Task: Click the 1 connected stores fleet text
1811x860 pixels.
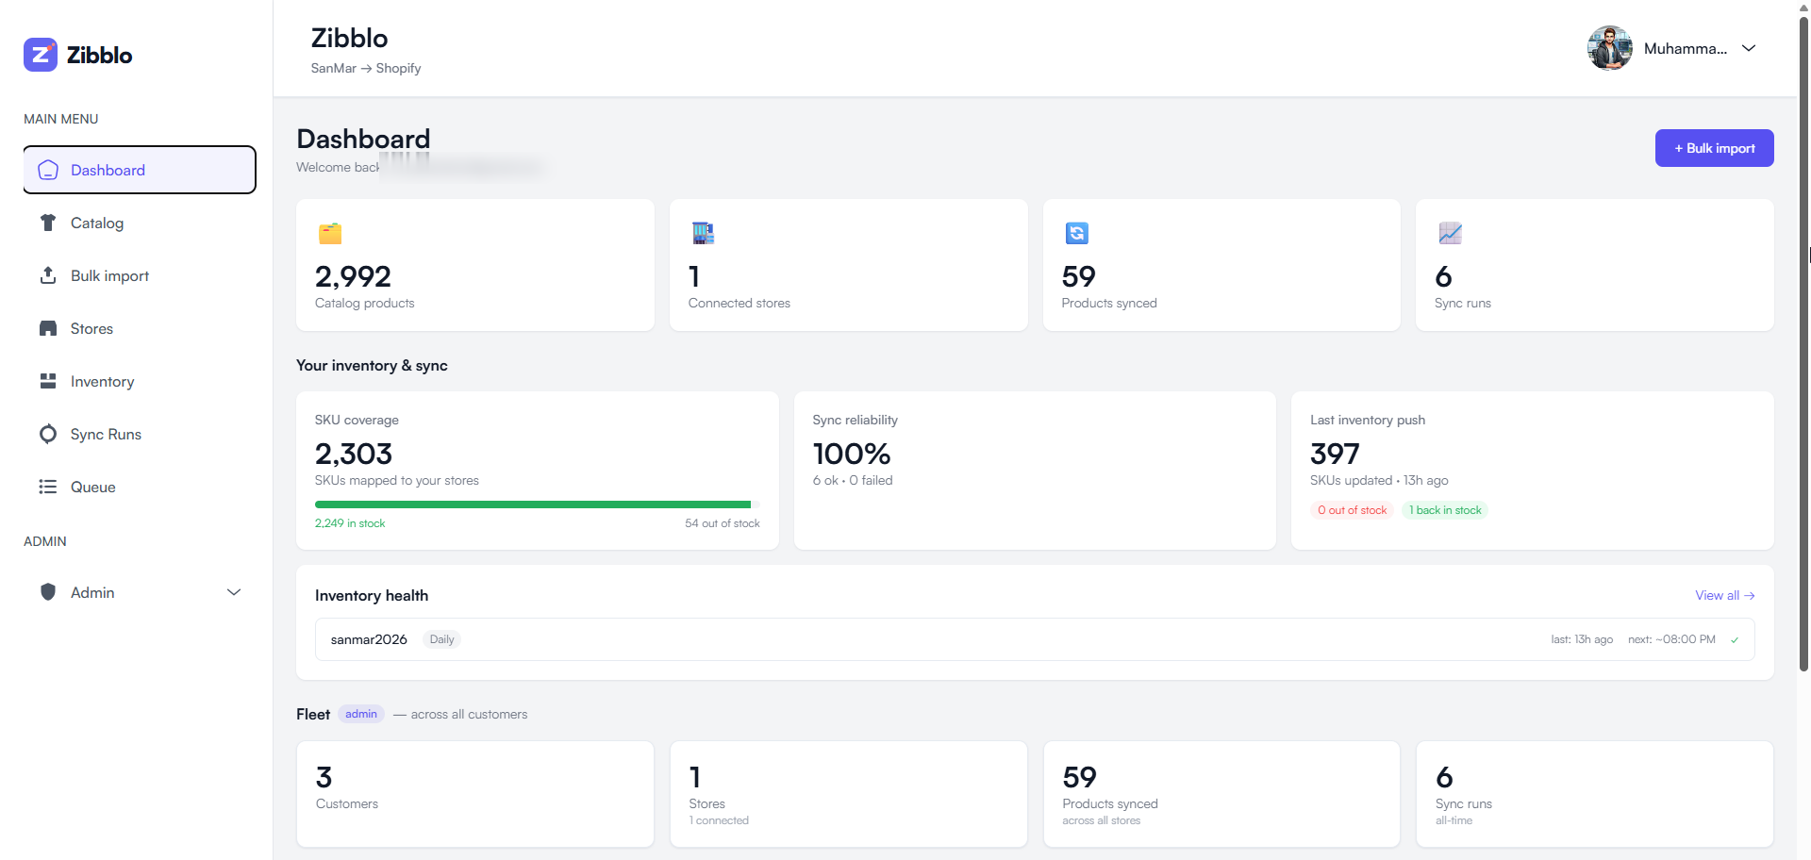Action: 719,820
